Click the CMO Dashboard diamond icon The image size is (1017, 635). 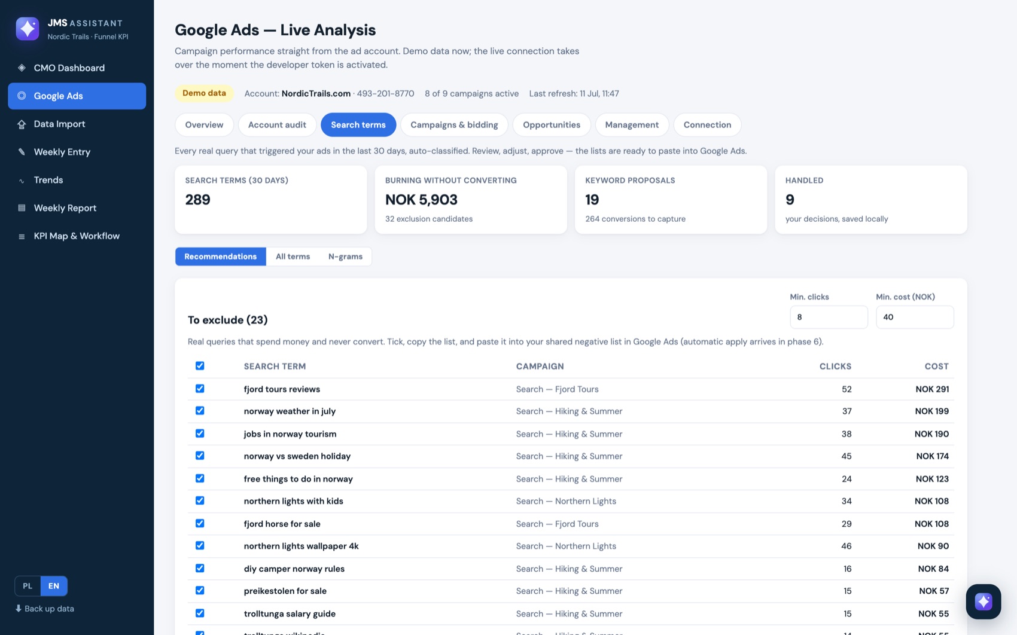click(x=22, y=68)
